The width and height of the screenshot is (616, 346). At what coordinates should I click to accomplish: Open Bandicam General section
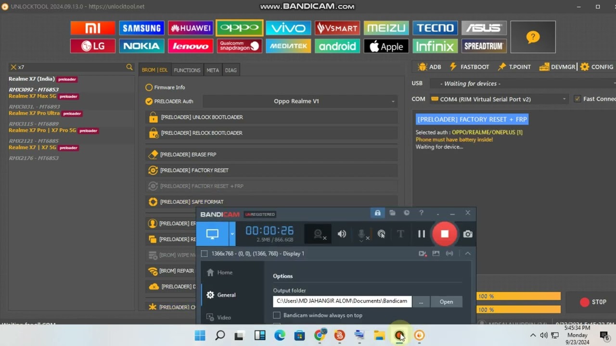pos(226,295)
